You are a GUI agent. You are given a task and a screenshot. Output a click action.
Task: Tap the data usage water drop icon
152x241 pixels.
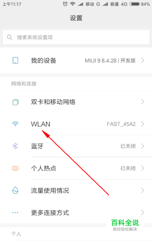coord(15,190)
